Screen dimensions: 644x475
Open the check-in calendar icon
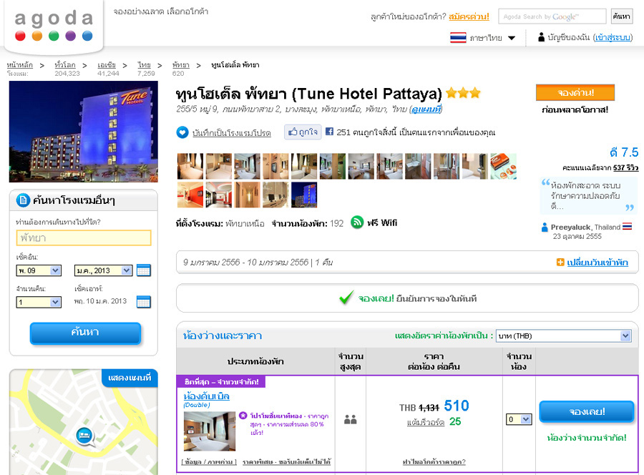[x=143, y=270]
